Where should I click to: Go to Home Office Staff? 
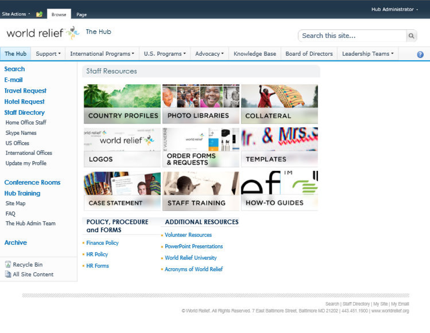[26, 123]
